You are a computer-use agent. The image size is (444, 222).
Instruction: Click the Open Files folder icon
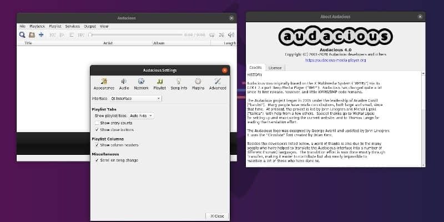tap(32, 35)
